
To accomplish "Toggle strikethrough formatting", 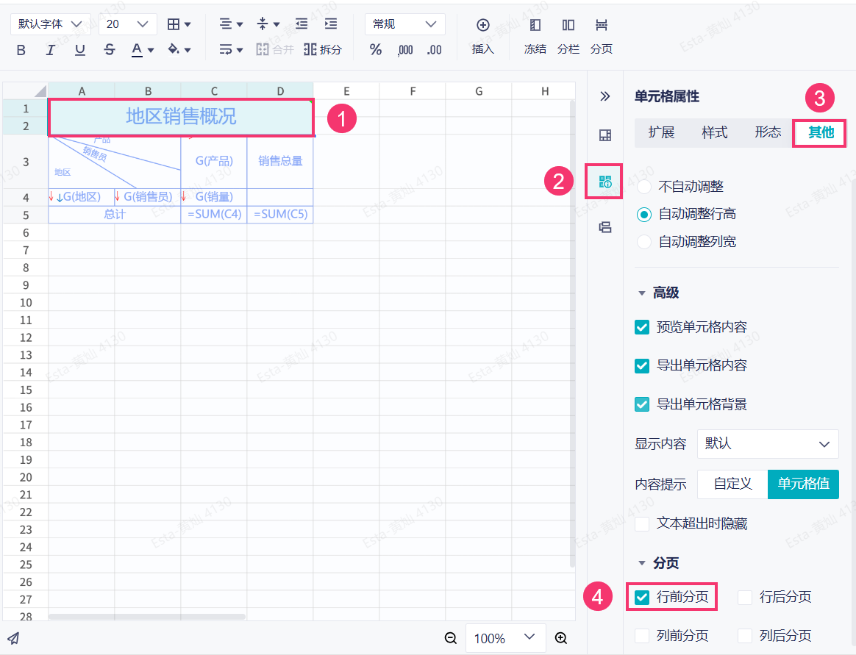I will click(x=109, y=50).
